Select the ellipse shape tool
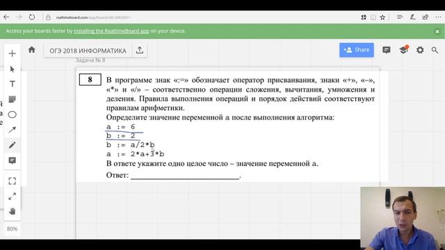 click(13, 115)
